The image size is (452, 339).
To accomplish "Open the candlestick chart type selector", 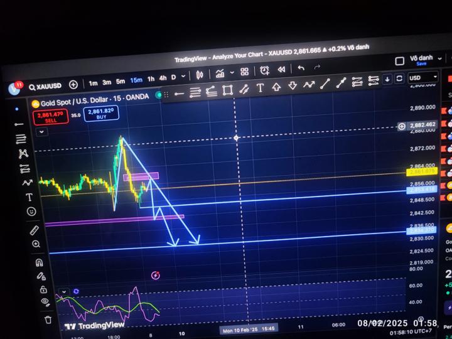I will (199, 75).
